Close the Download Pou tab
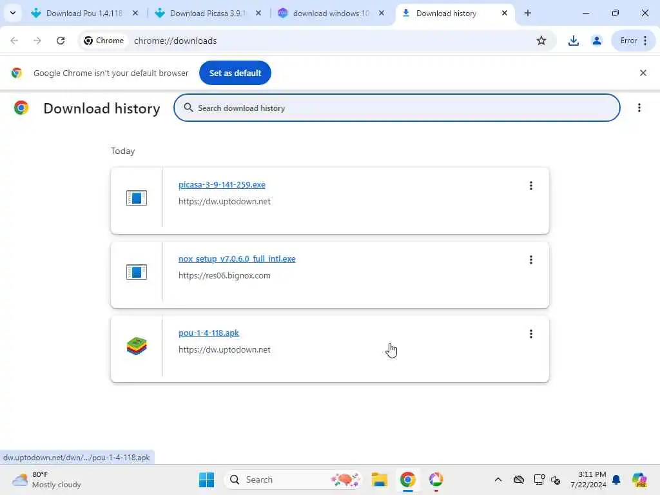 [135, 13]
